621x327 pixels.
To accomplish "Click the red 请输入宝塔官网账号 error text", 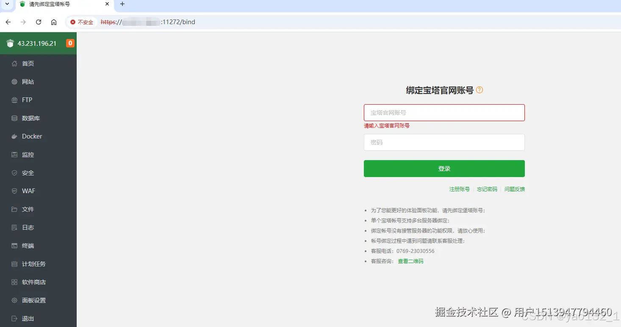I will [387, 126].
